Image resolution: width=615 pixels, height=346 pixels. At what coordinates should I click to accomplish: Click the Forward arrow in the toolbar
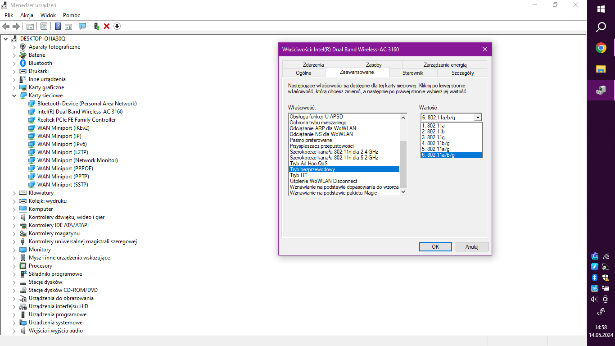tap(16, 26)
